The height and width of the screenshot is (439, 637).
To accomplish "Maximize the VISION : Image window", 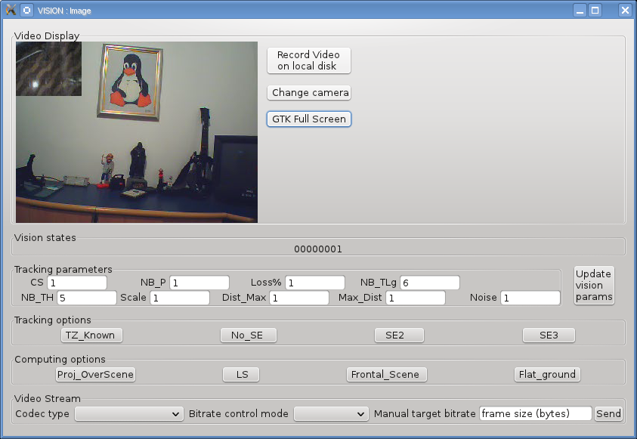I will click(x=595, y=10).
